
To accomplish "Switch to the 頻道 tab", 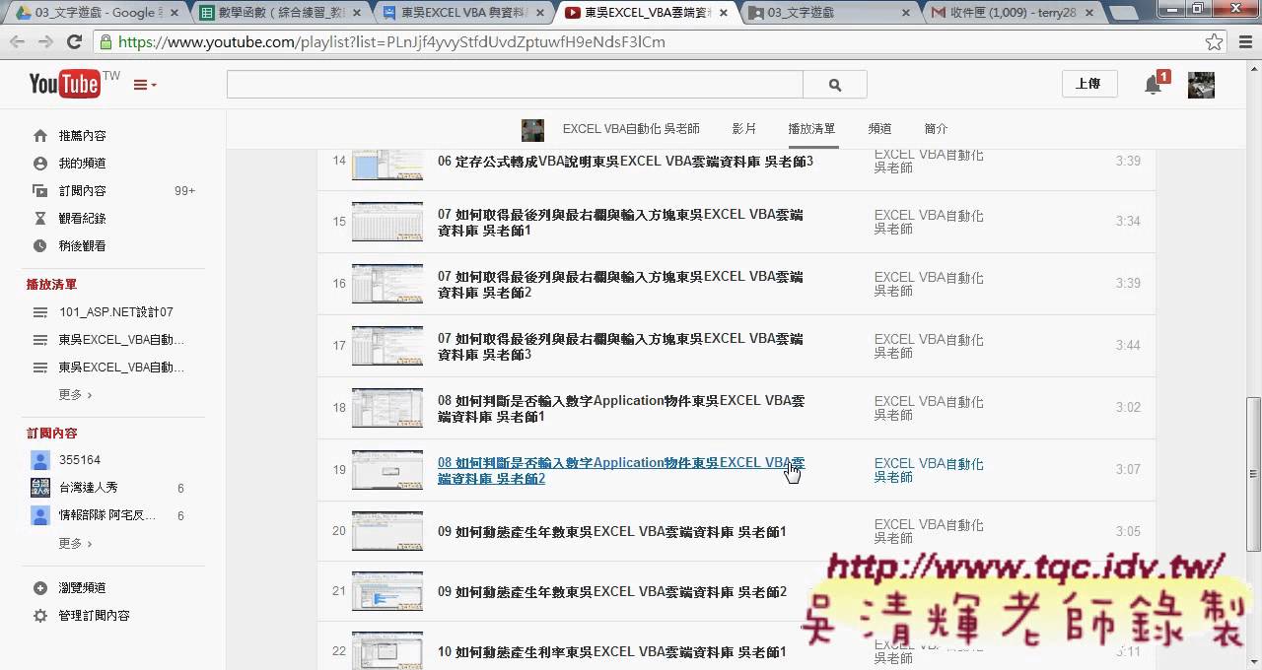I will 879,129.
